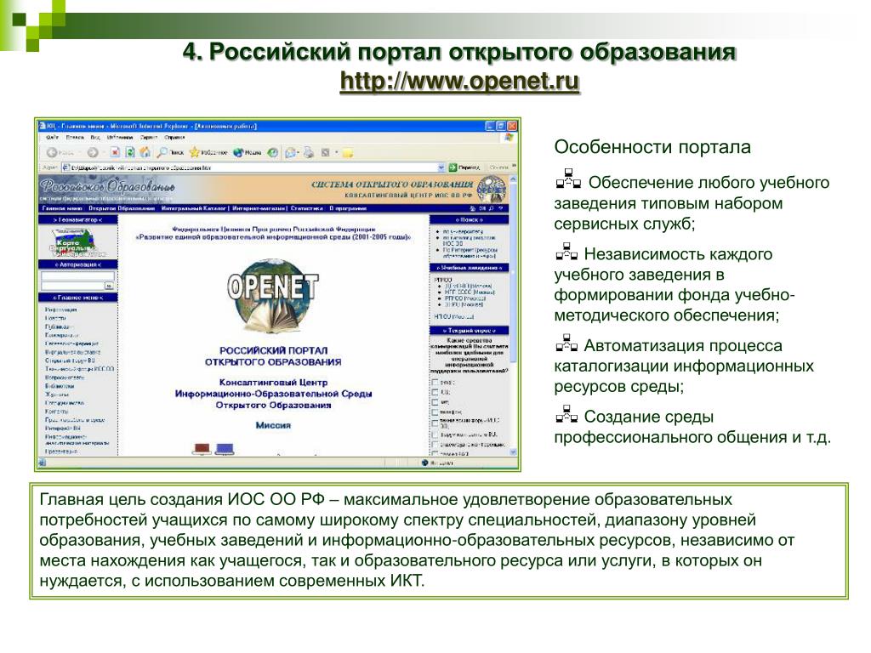The image size is (871, 653).
Task: Click the password field under Авторизация
Action: pyautogui.click(x=73, y=286)
